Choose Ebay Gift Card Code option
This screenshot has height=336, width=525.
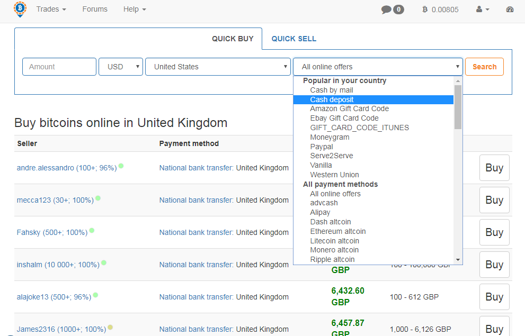pos(373,118)
